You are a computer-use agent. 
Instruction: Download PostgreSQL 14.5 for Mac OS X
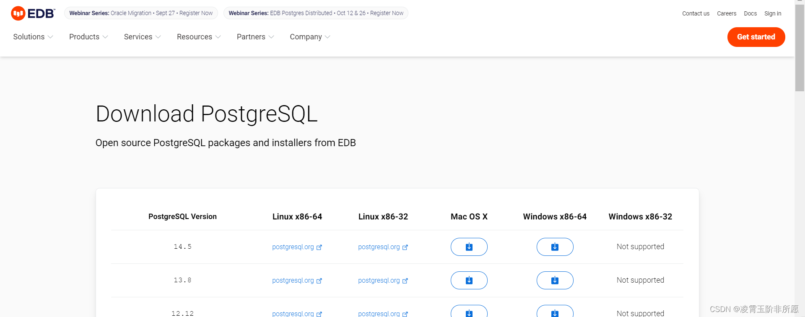tap(469, 247)
